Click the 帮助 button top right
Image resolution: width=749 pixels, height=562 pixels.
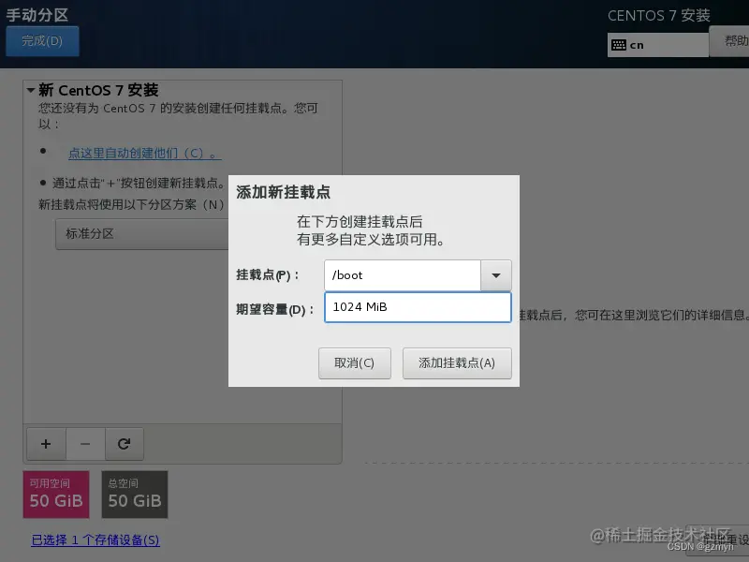735,44
